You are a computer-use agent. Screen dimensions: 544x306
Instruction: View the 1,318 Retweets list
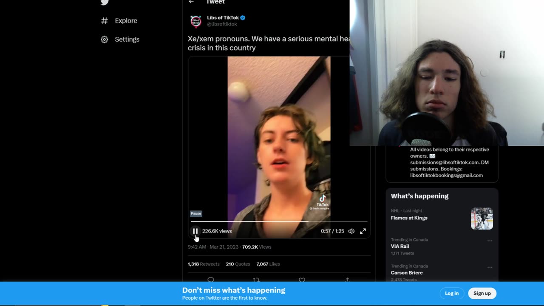(x=204, y=264)
